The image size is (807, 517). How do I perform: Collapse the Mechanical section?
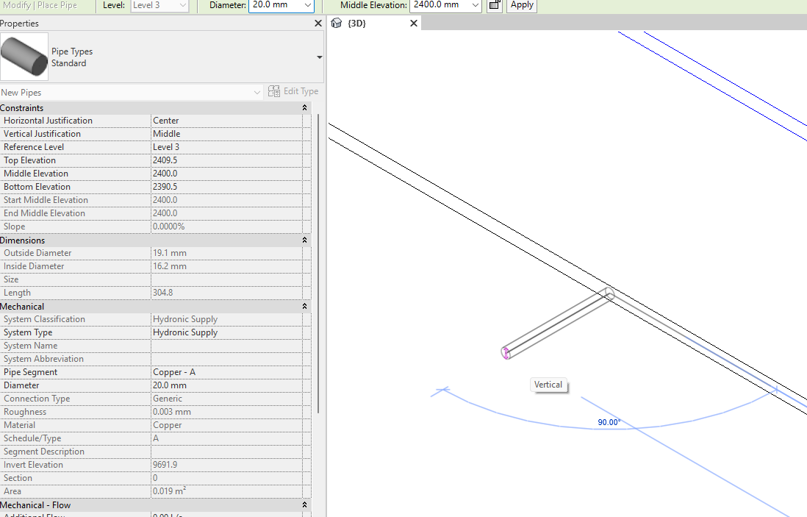point(304,306)
